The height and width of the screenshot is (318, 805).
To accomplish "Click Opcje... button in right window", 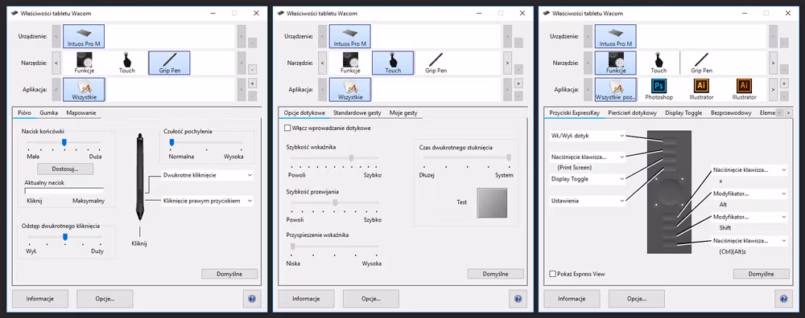I will [637, 299].
